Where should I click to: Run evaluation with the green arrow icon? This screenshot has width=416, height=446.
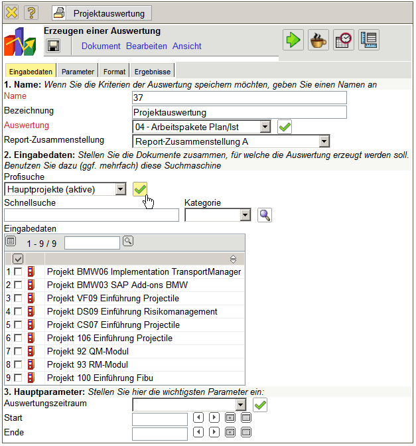click(x=293, y=40)
